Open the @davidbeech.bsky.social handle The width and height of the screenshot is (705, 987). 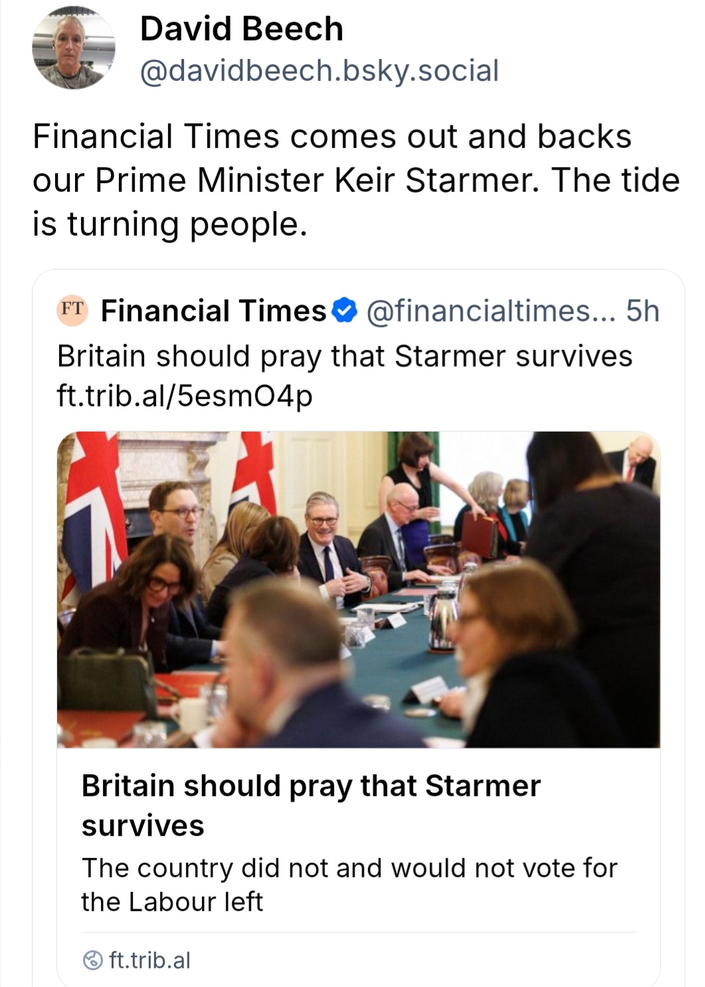pos(319,70)
